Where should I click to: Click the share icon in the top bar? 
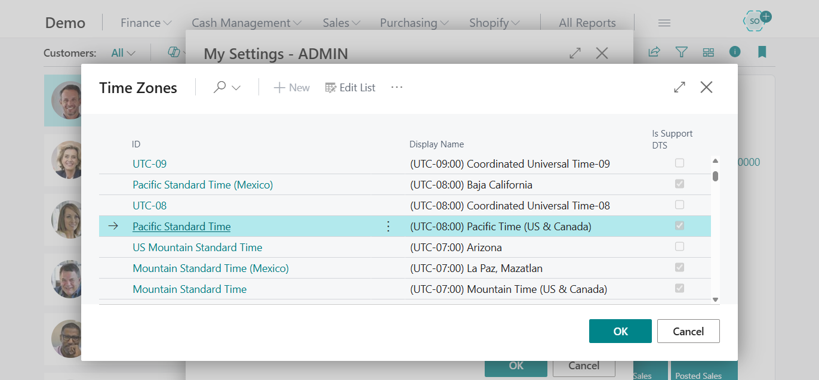pyautogui.click(x=654, y=52)
